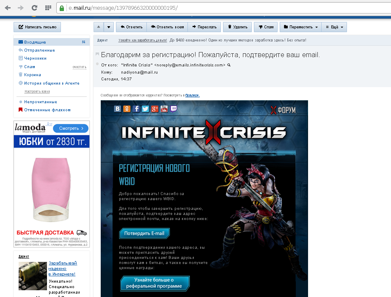Open the Входящие folder

52,42
